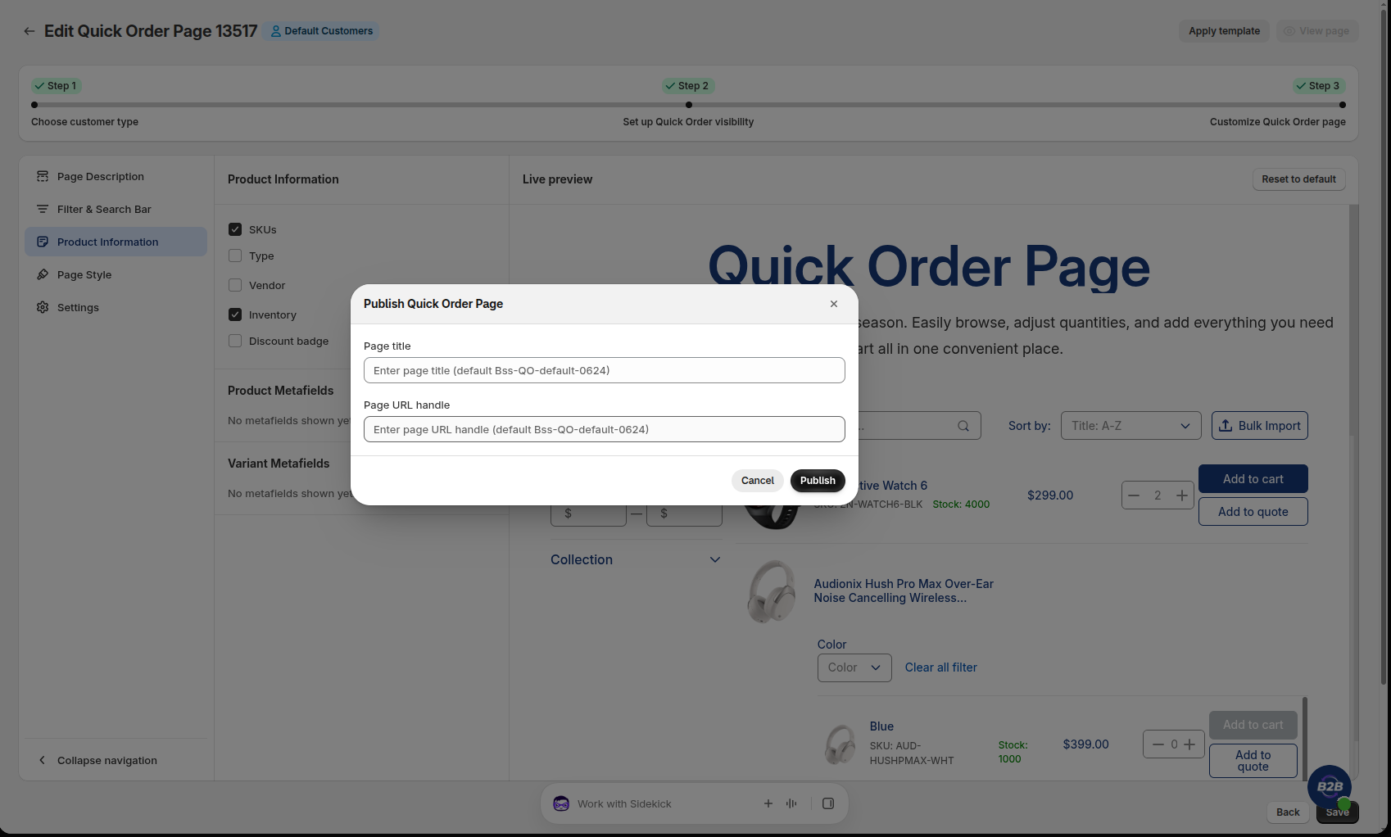This screenshot has width=1391, height=837.
Task: Decrease Watch 6 quantity with minus
Action: pos(1134,495)
